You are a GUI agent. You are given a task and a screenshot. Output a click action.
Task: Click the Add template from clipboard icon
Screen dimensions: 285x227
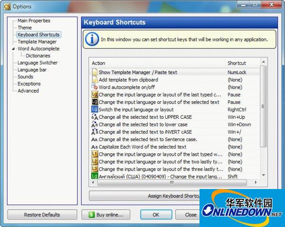point(95,80)
